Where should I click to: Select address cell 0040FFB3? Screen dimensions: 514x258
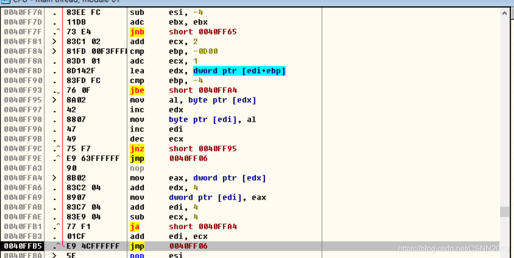pos(23,237)
